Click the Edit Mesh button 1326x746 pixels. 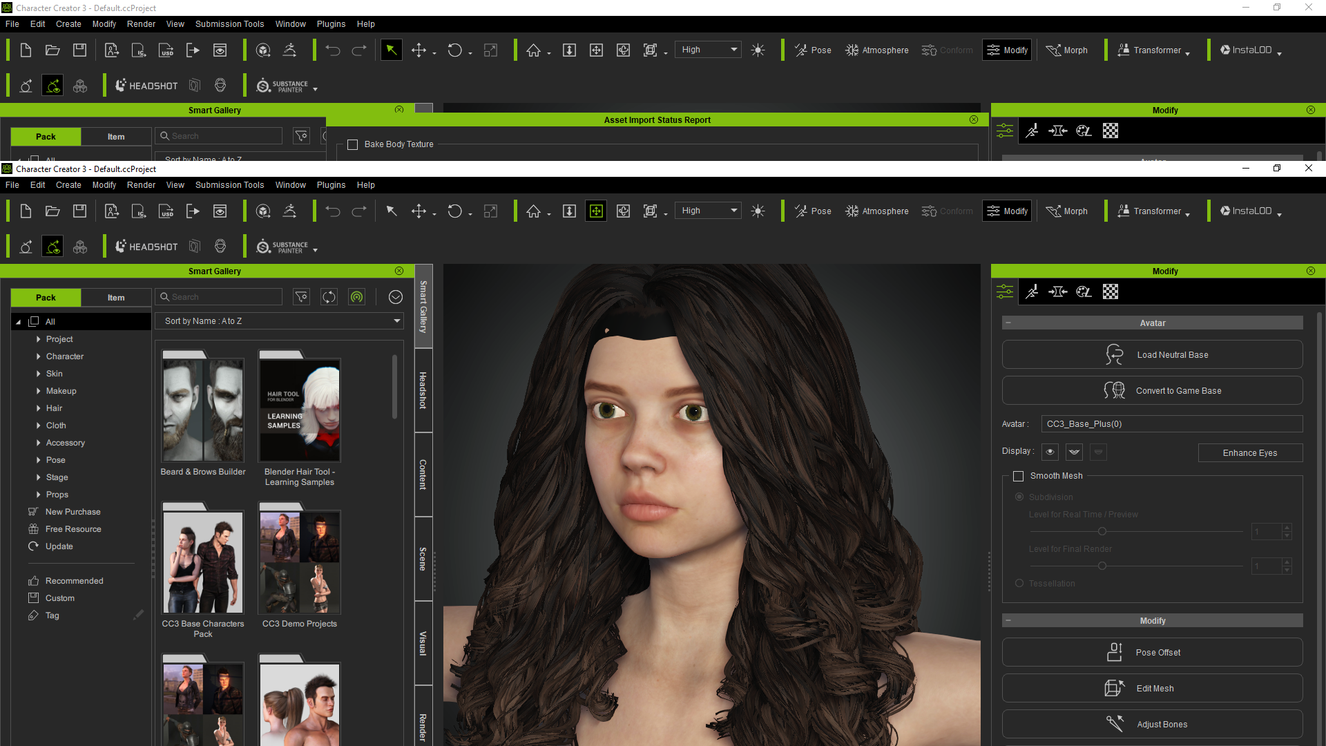point(1153,689)
